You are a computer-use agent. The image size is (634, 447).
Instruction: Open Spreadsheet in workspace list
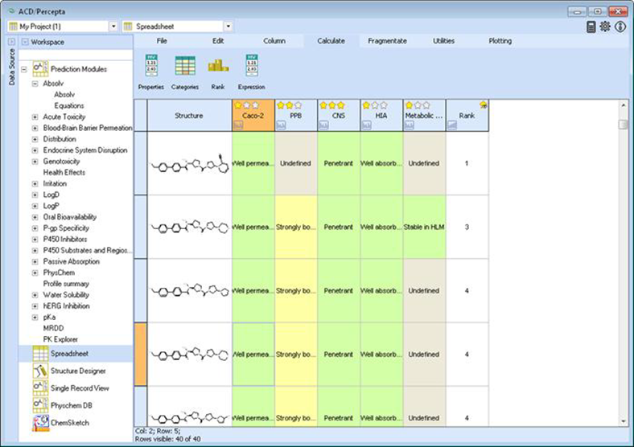(76, 354)
